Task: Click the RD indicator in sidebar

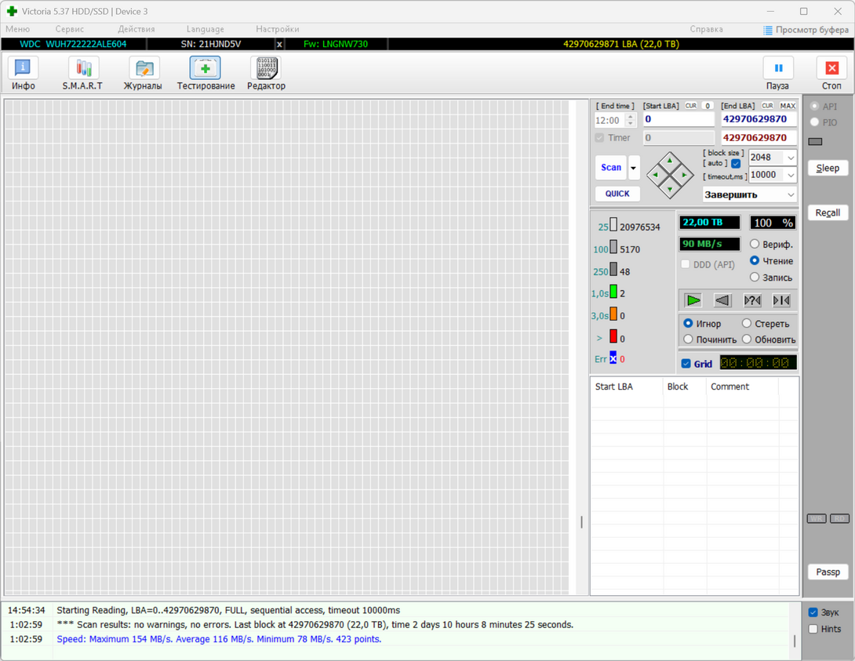Action: coord(840,518)
